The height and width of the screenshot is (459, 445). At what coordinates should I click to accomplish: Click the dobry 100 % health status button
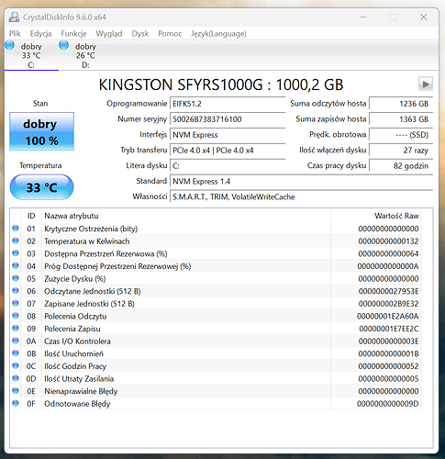pyautogui.click(x=41, y=131)
